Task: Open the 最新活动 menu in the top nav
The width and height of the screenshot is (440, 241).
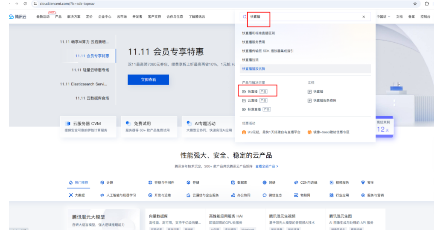Action: click(43, 17)
